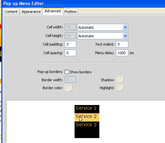Image resolution: width=165 pixels, height=143 pixels.
Task: Open the Highlight color swatch
Action: click(x=120, y=88)
